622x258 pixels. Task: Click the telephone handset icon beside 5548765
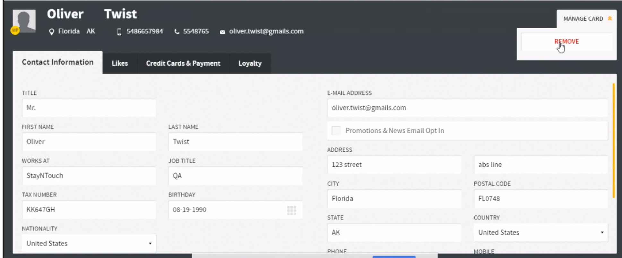coord(177,31)
